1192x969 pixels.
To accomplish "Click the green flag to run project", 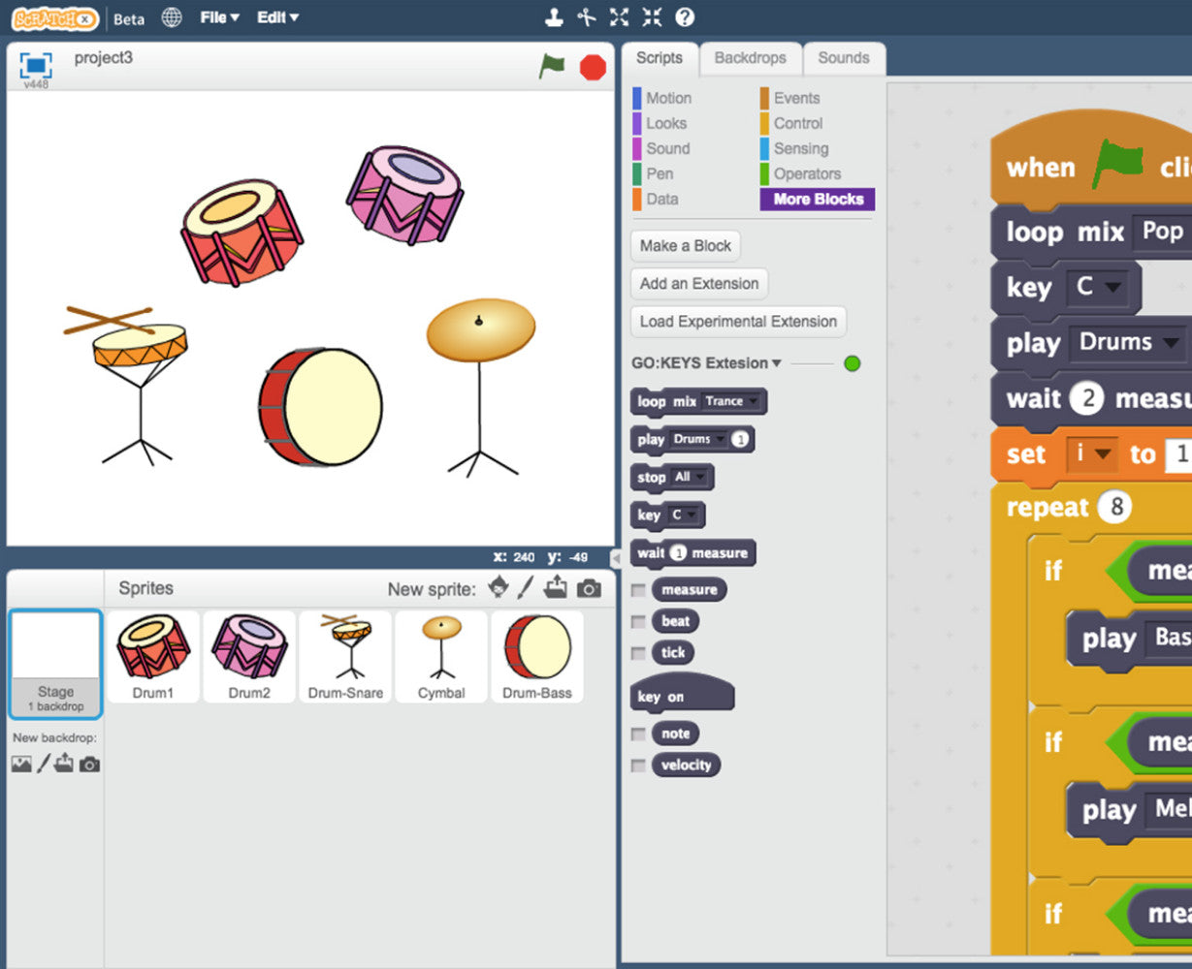I will tap(552, 66).
